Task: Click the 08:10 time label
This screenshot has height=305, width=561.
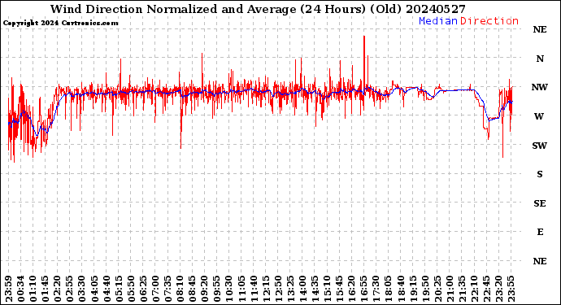Action: (180, 289)
